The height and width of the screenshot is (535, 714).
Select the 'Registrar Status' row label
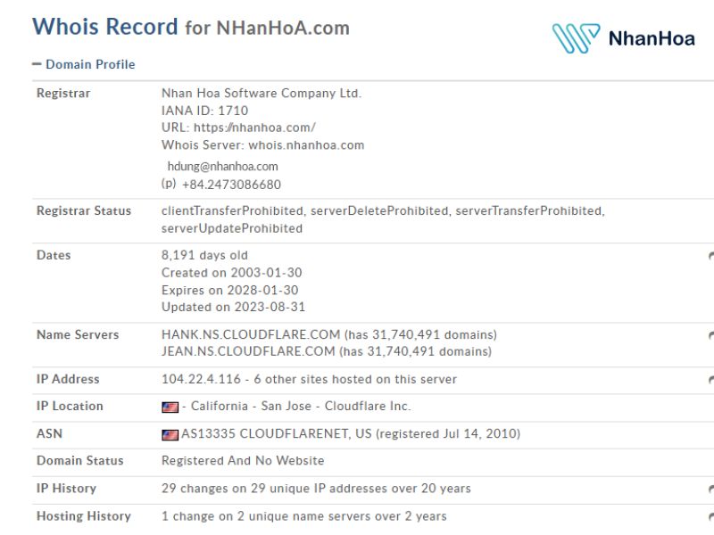click(x=84, y=210)
